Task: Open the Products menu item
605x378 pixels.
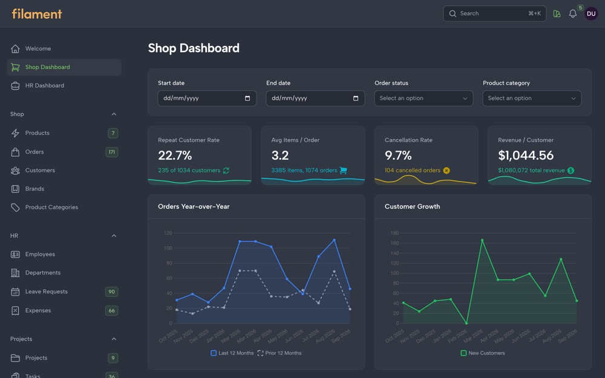Action: [64, 133]
